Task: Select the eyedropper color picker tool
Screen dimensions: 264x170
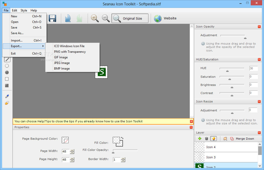Action: pyautogui.click(x=7, y=96)
